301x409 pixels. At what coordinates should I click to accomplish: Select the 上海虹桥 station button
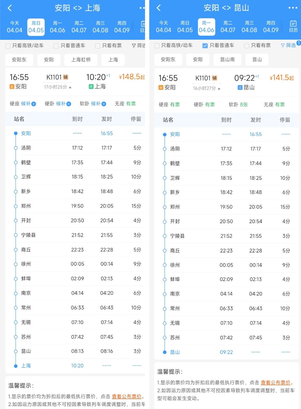(x=81, y=60)
